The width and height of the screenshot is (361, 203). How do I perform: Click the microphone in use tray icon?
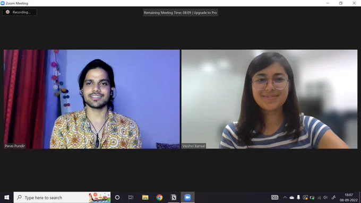pos(298,198)
